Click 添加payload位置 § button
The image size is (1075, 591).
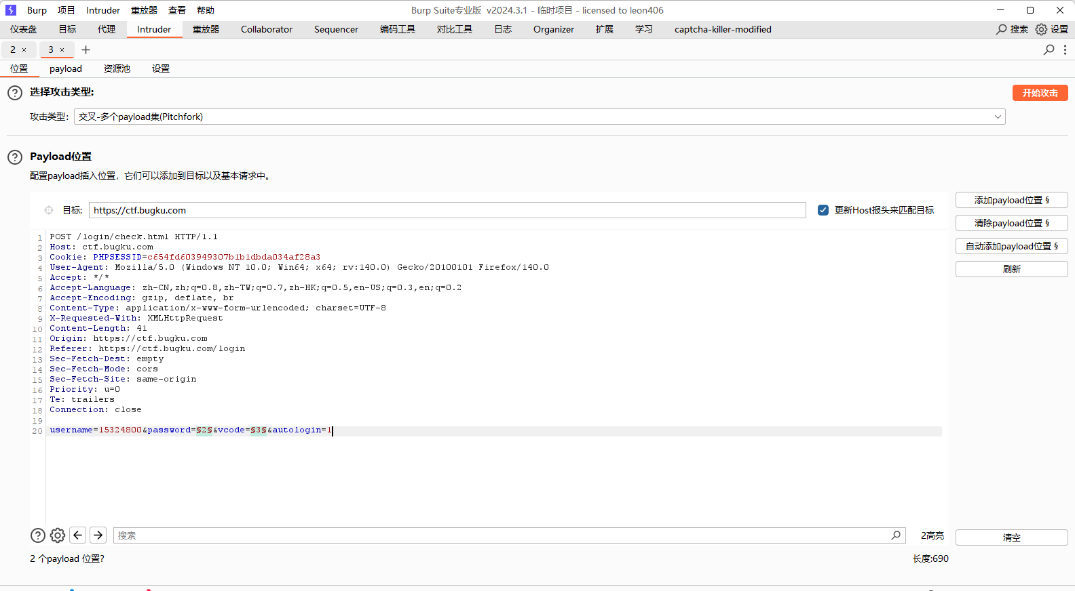1012,200
